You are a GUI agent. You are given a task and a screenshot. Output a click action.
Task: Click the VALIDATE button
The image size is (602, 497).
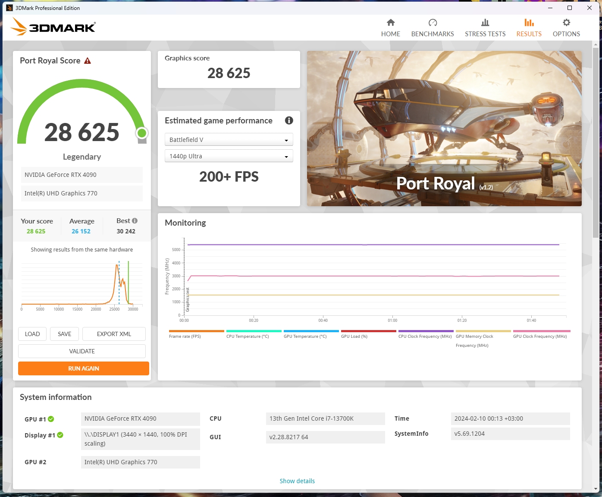tap(82, 351)
